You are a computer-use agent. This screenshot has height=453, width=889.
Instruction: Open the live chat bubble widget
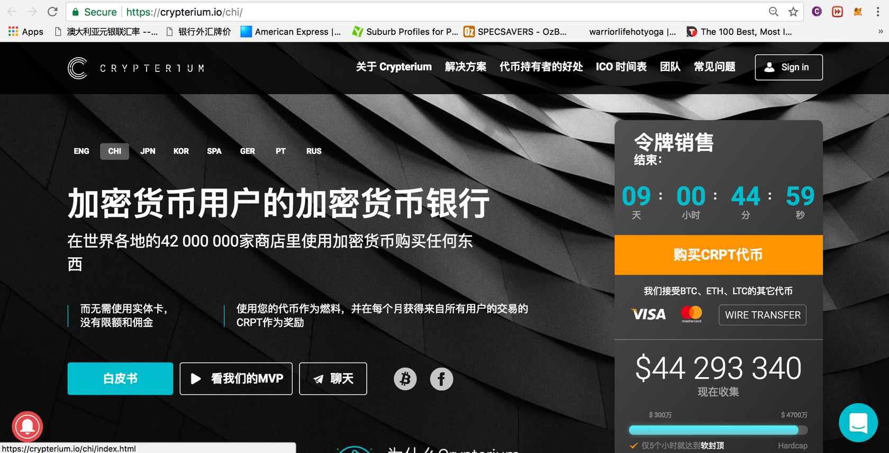858,423
